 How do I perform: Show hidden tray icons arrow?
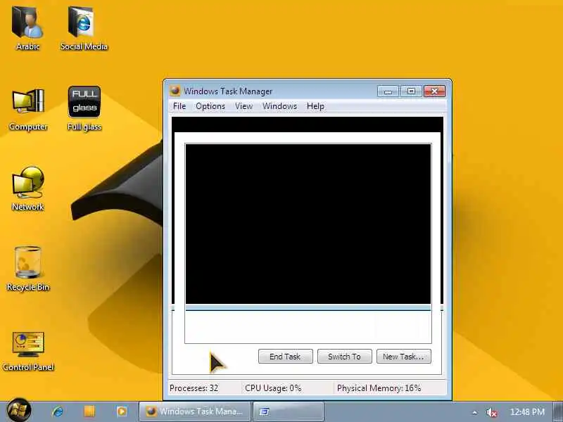(474, 412)
